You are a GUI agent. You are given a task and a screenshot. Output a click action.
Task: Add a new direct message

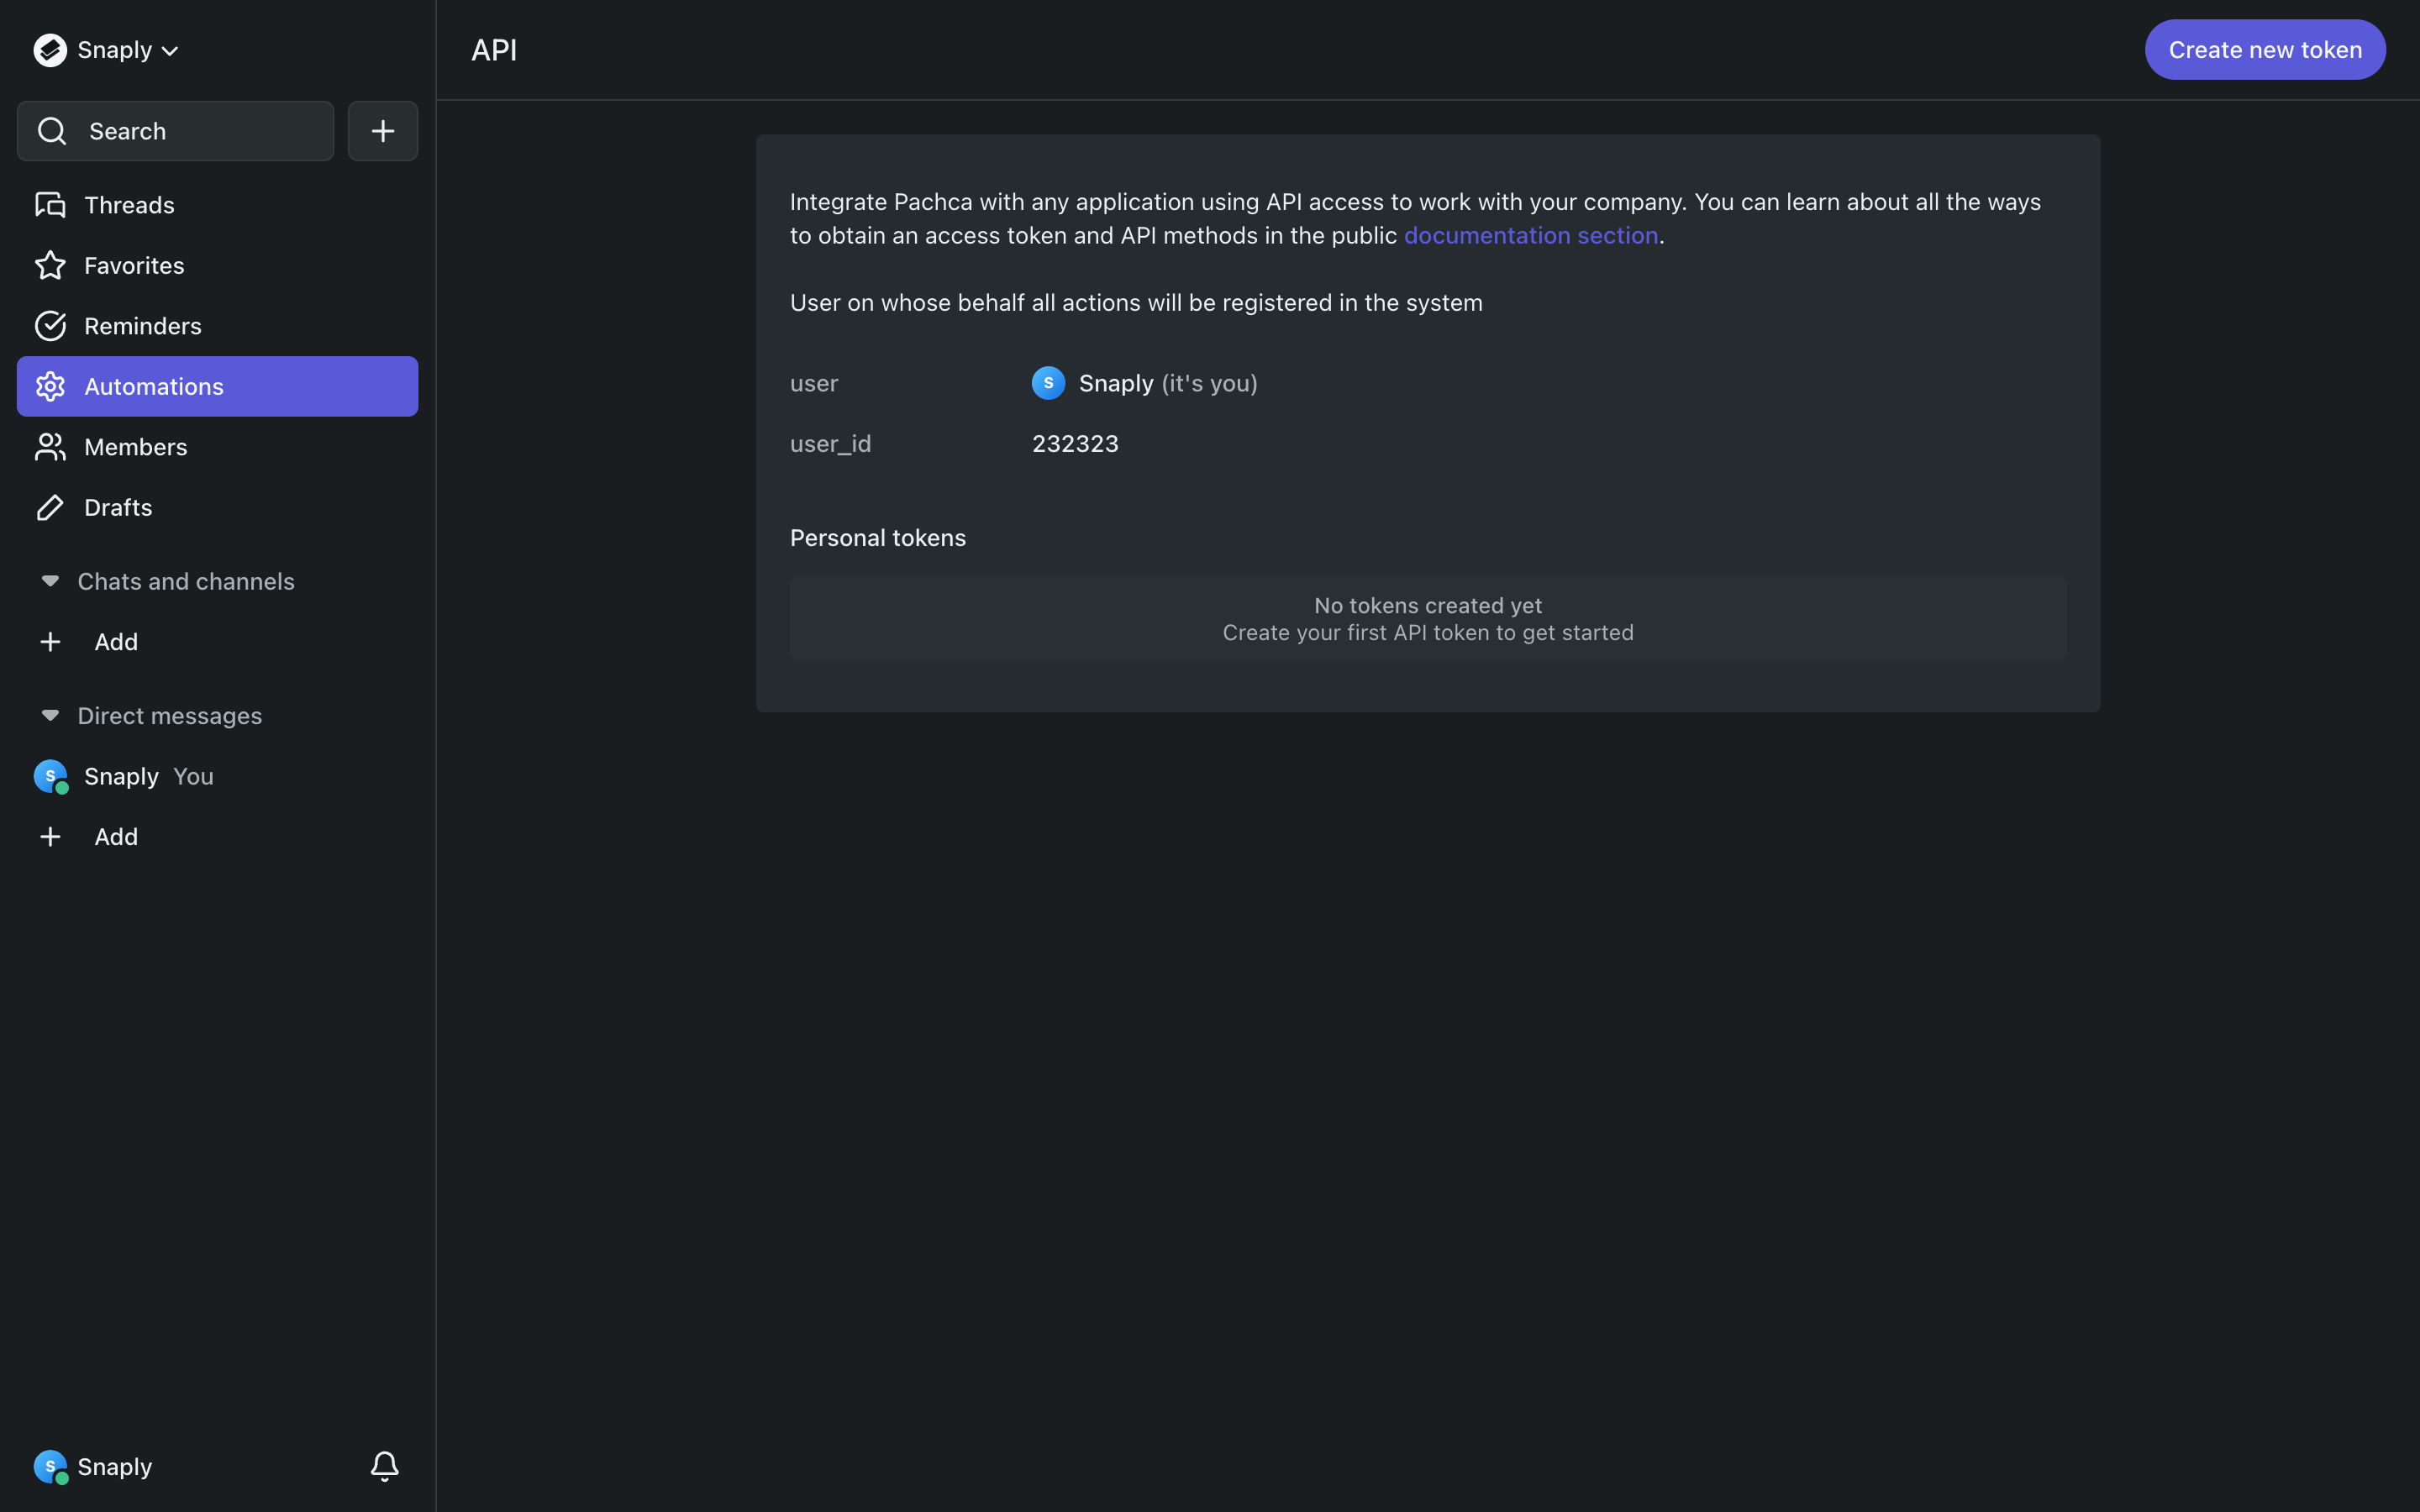(x=217, y=837)
